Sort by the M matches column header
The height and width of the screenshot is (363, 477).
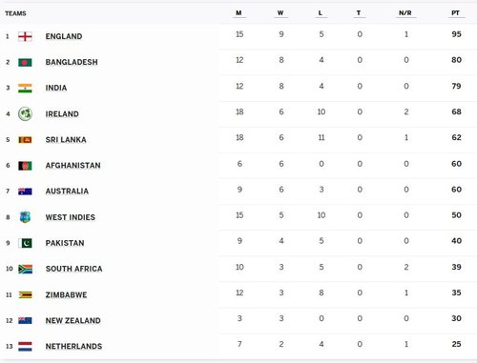(x=238, y=13)
